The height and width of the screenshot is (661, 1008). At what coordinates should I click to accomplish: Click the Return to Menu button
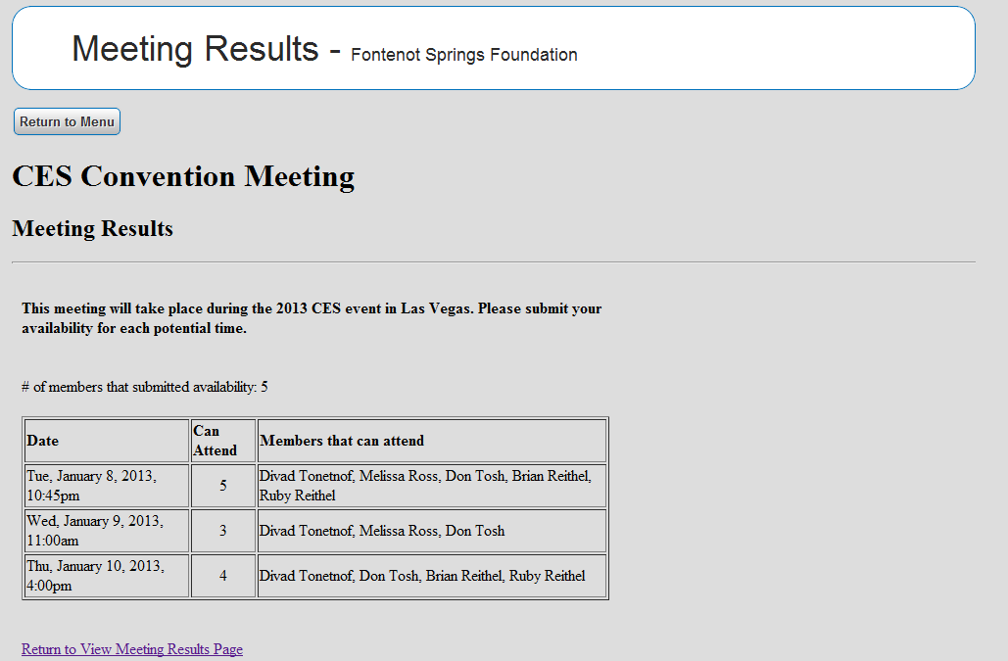[x=67, y=121]
